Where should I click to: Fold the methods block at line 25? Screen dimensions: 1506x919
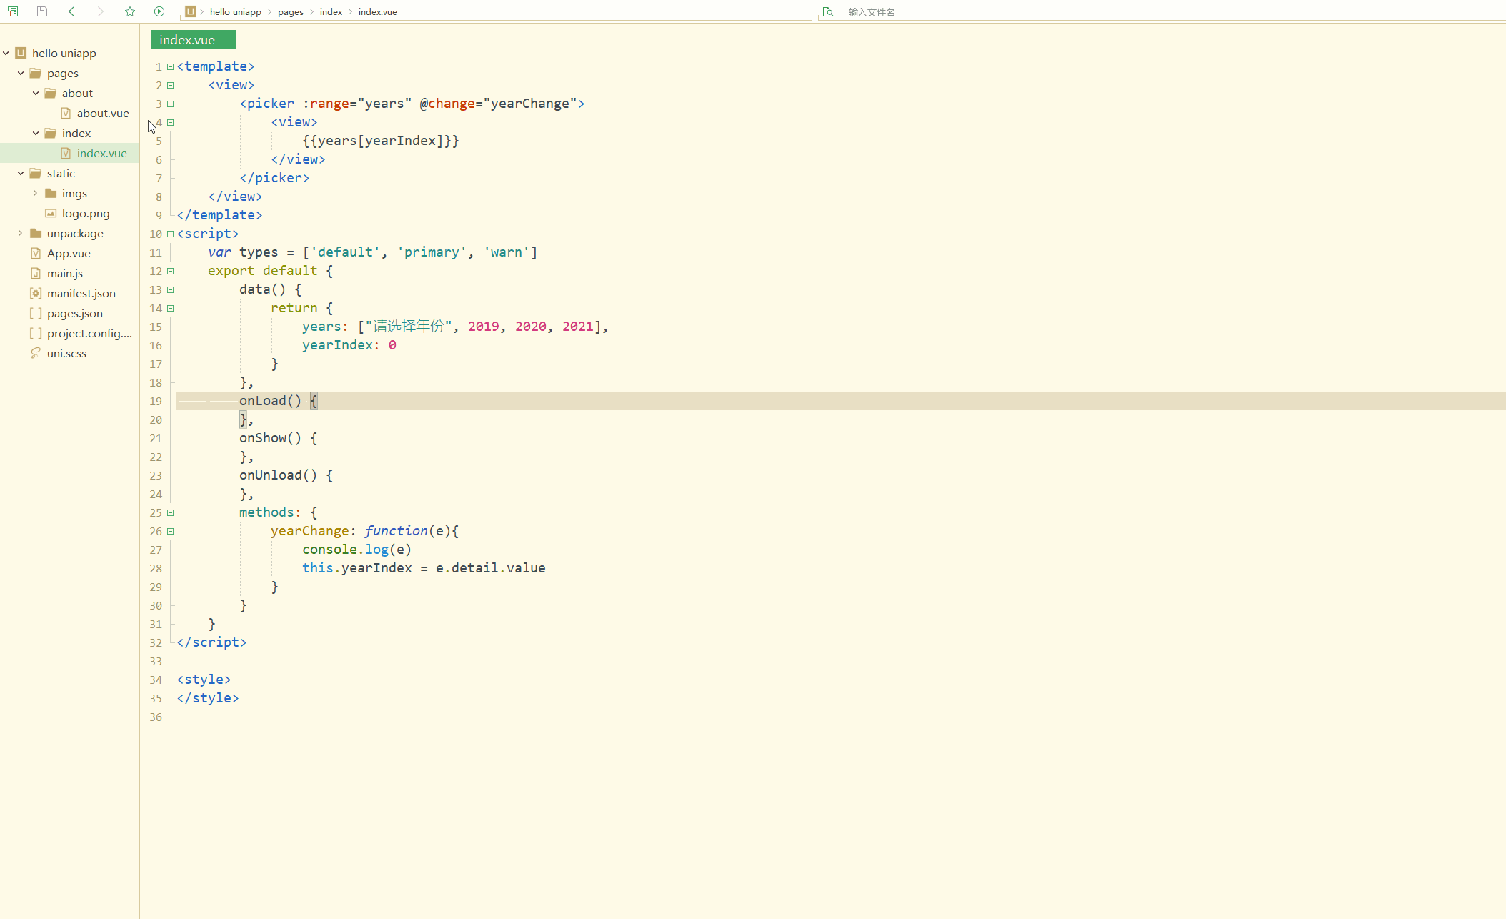[x=171, y=512]
